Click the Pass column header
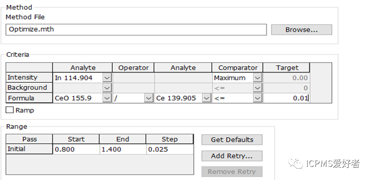 click(x=29, y=139)
